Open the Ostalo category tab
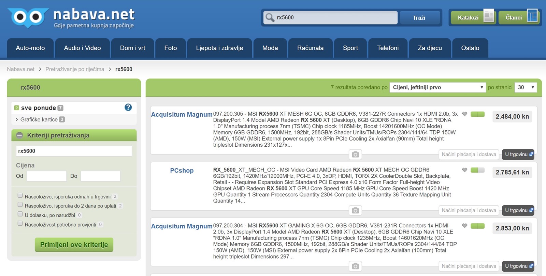Image resolution: width=546 pixels, height=276 pixels. pyautogui.click(x=470, y=48)
